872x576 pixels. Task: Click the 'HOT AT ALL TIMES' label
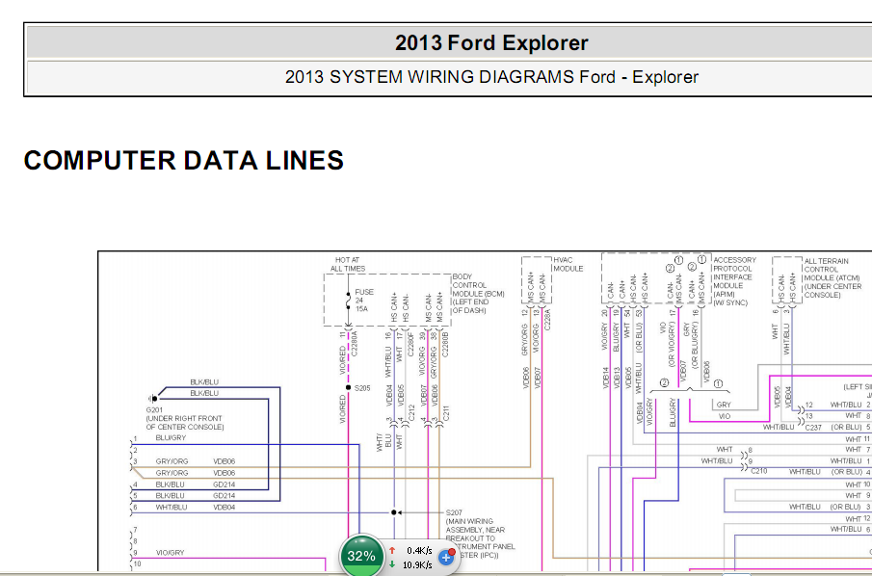coord(348,264)
